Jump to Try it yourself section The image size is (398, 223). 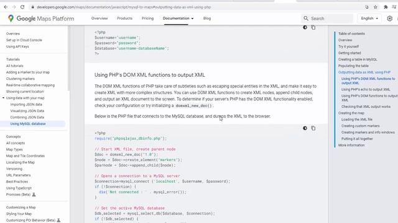click(x=348, y=46)
